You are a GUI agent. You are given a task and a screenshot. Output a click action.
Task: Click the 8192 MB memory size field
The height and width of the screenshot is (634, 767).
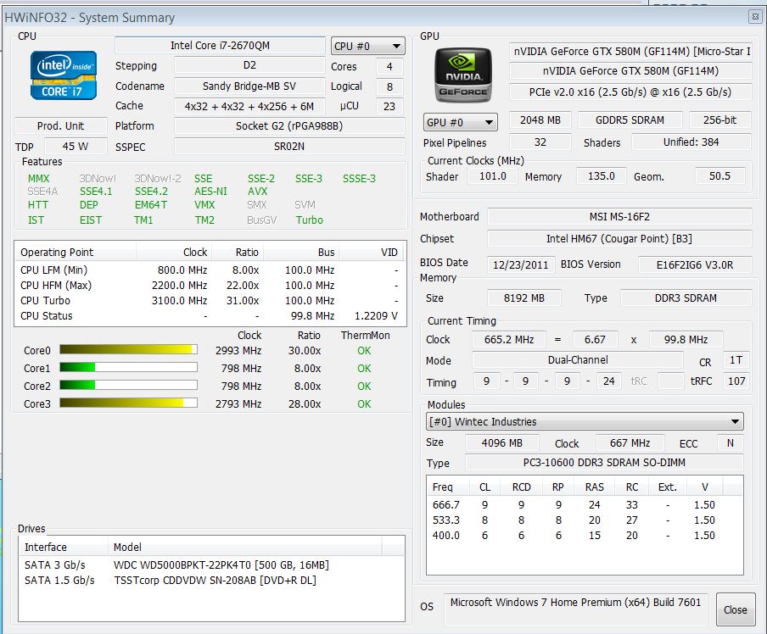point(524,298)
